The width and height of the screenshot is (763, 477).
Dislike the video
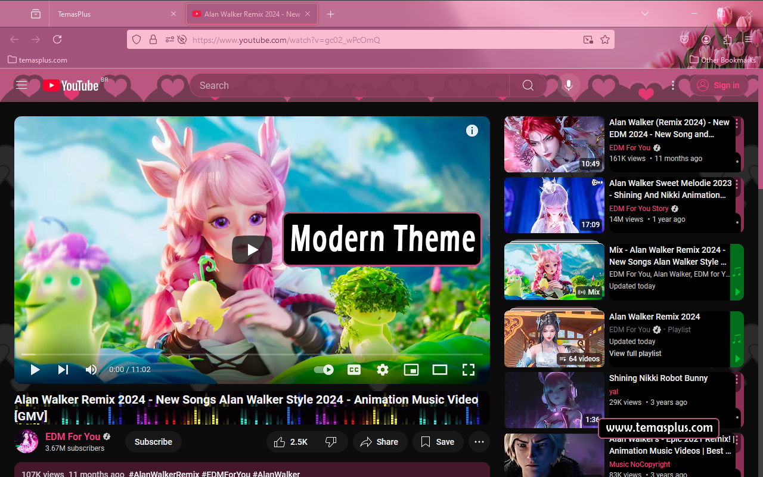[x=331, y=442]
